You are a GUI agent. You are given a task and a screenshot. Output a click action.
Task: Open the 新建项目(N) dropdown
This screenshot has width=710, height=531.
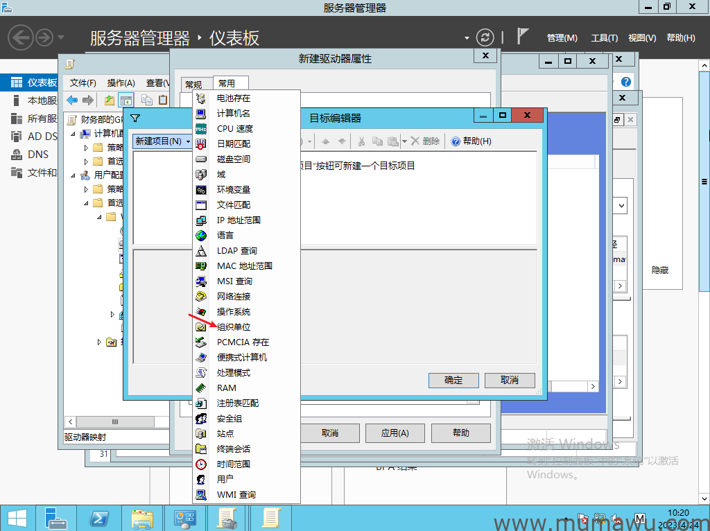pos(162,141)
